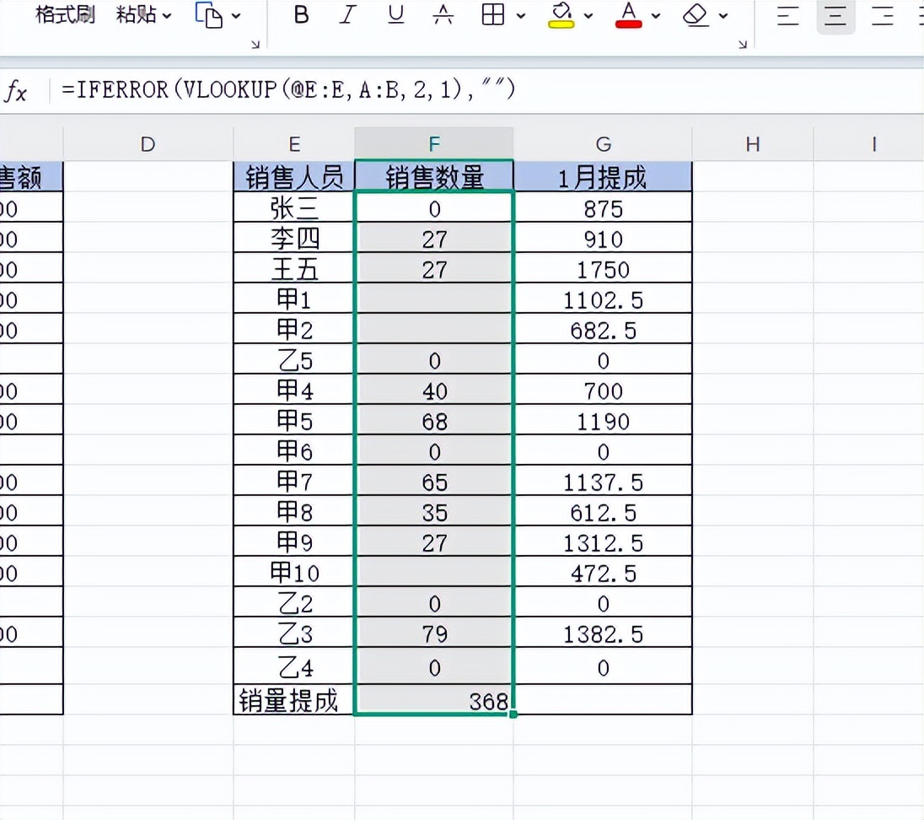The image size is (924, 820).
Task: Select column G header
Action: tap(603, 144)
